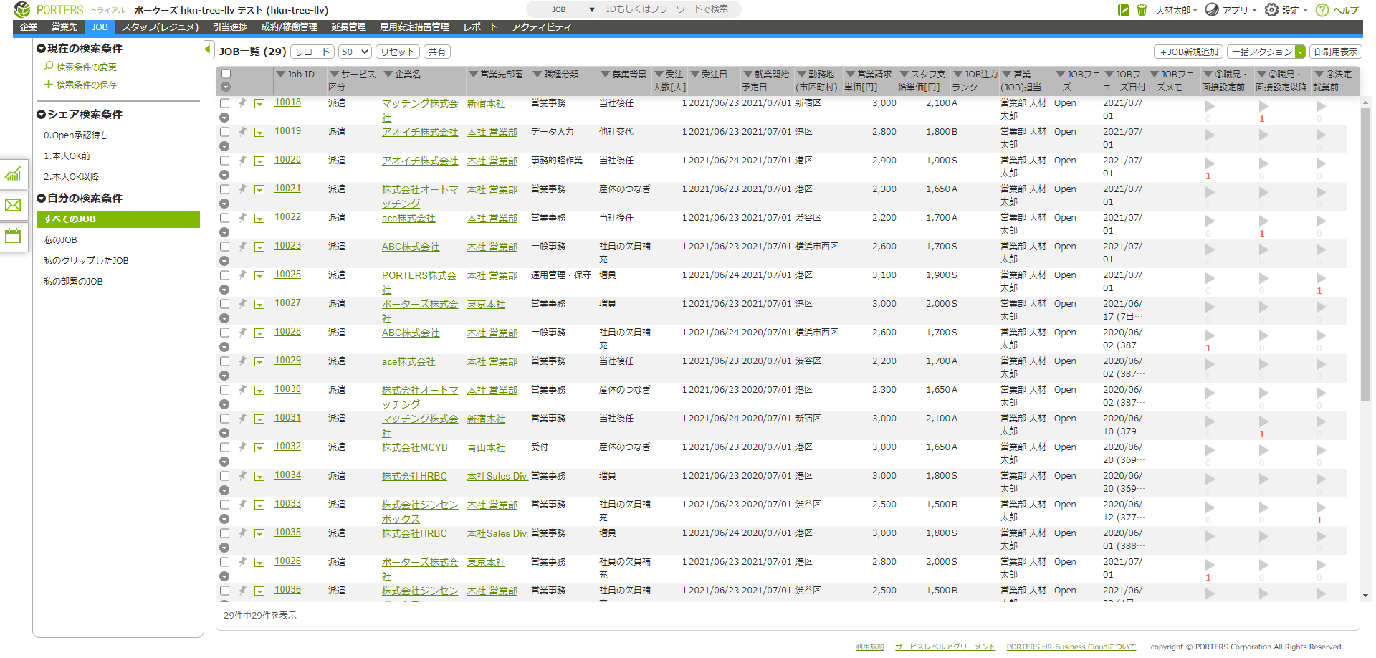Click the round gray icon under job 10023 checkbox
Image resolution: width=1376 pixels, height=658 pixels.
(x=224, y=261)
